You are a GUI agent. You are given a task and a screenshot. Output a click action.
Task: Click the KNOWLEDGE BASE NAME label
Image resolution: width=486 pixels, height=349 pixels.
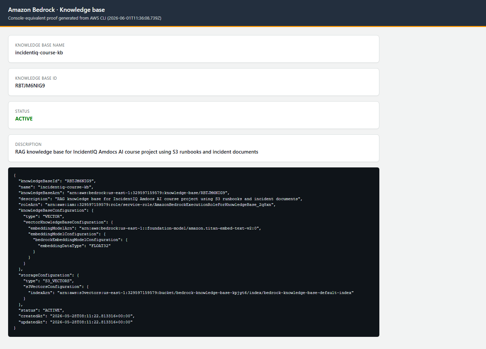click(x=40, y=45)
